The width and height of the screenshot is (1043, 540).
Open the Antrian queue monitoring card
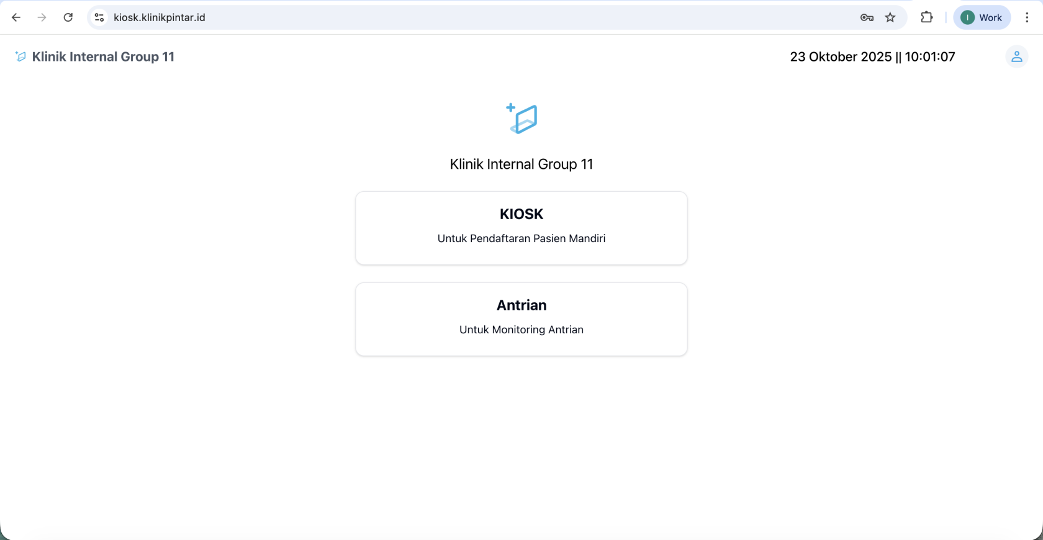tap(521, 305)
